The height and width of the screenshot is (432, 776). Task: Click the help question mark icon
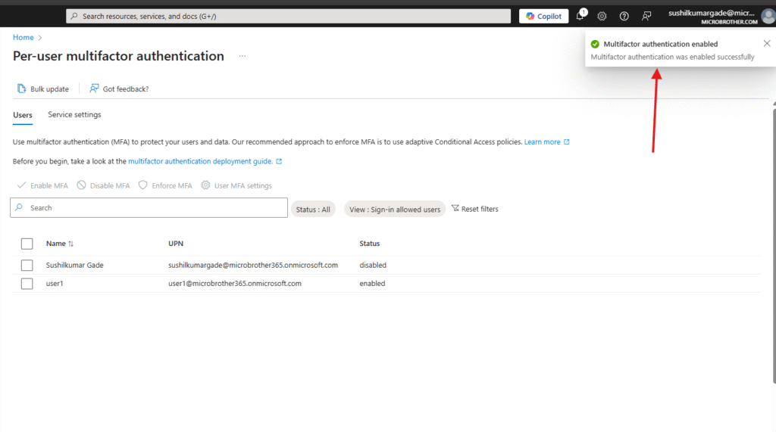624,16
